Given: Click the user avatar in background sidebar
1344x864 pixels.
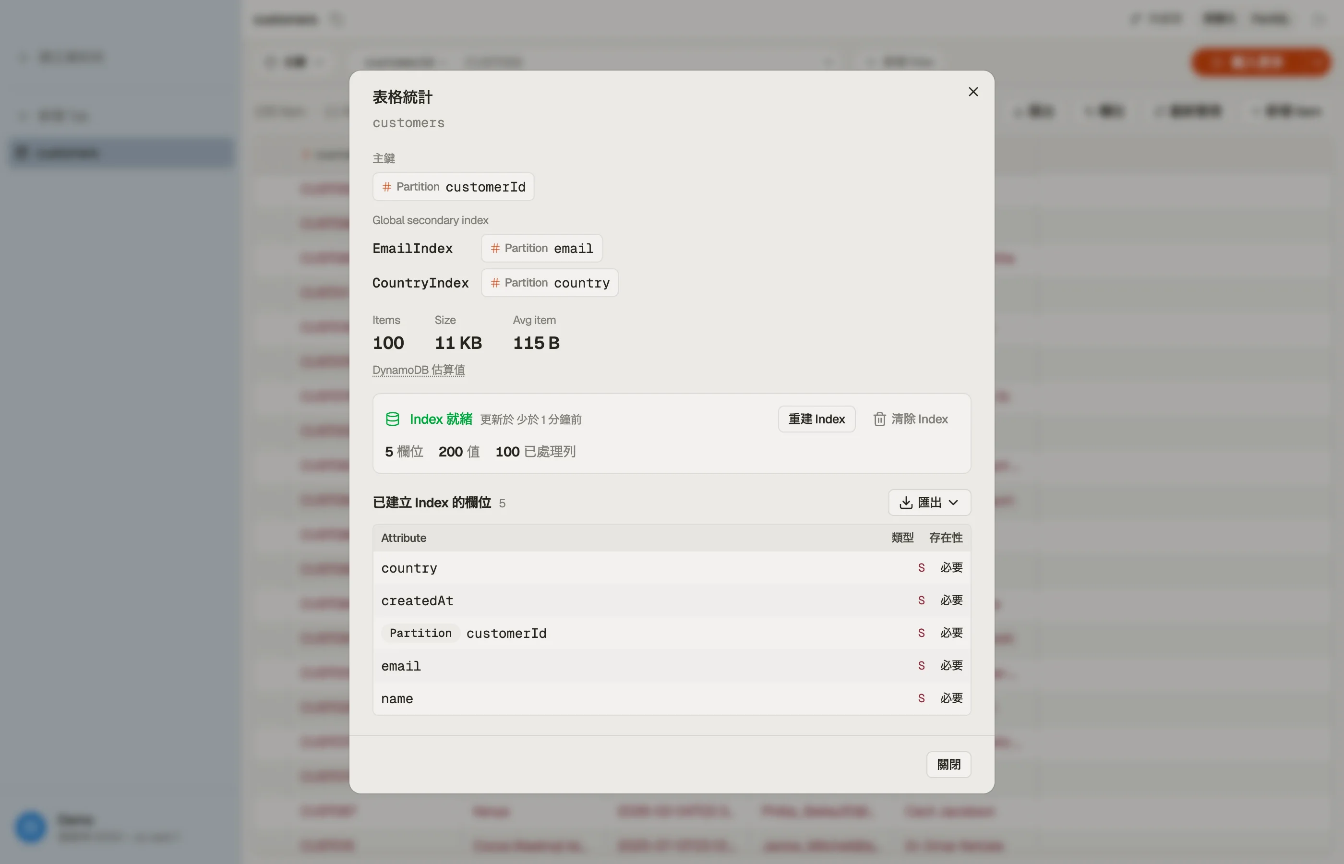Looking at the screenshot, I should point(30,827).
